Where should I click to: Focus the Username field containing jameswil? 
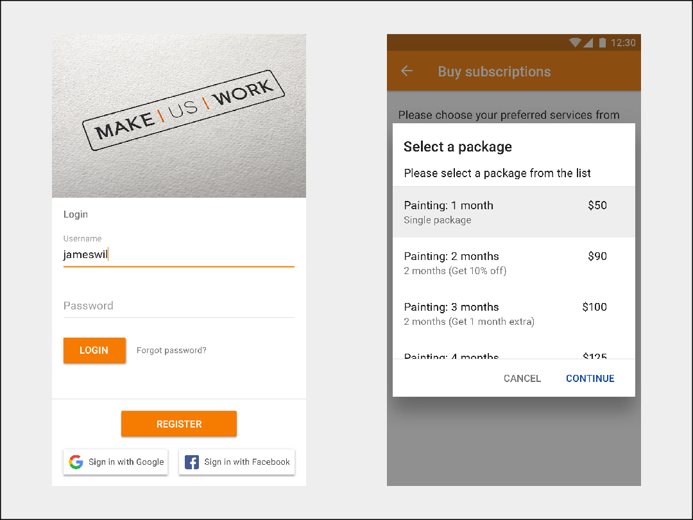pos(178,255)
